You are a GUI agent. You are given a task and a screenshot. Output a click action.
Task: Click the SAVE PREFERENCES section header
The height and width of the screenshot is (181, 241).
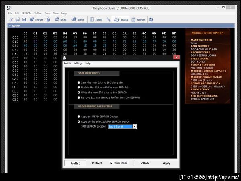pos(96,73)
